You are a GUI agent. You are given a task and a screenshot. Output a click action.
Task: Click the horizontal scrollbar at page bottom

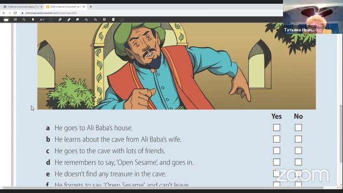click(x=163, y=188)
